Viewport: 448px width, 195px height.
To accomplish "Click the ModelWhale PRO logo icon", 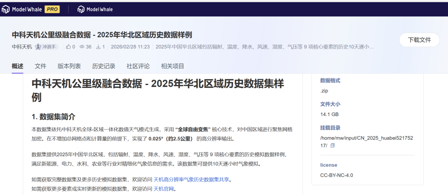I will [x=6, y=9].
